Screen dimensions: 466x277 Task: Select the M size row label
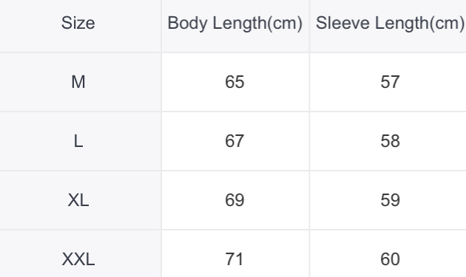coord(78,82)
